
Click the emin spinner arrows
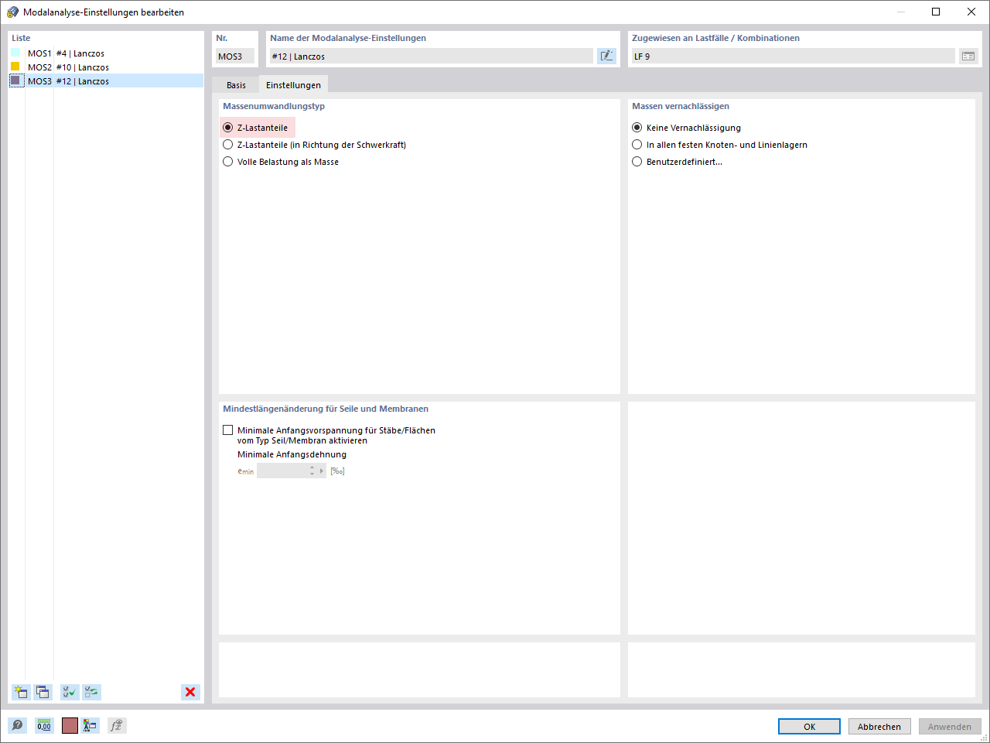(312, 471)
